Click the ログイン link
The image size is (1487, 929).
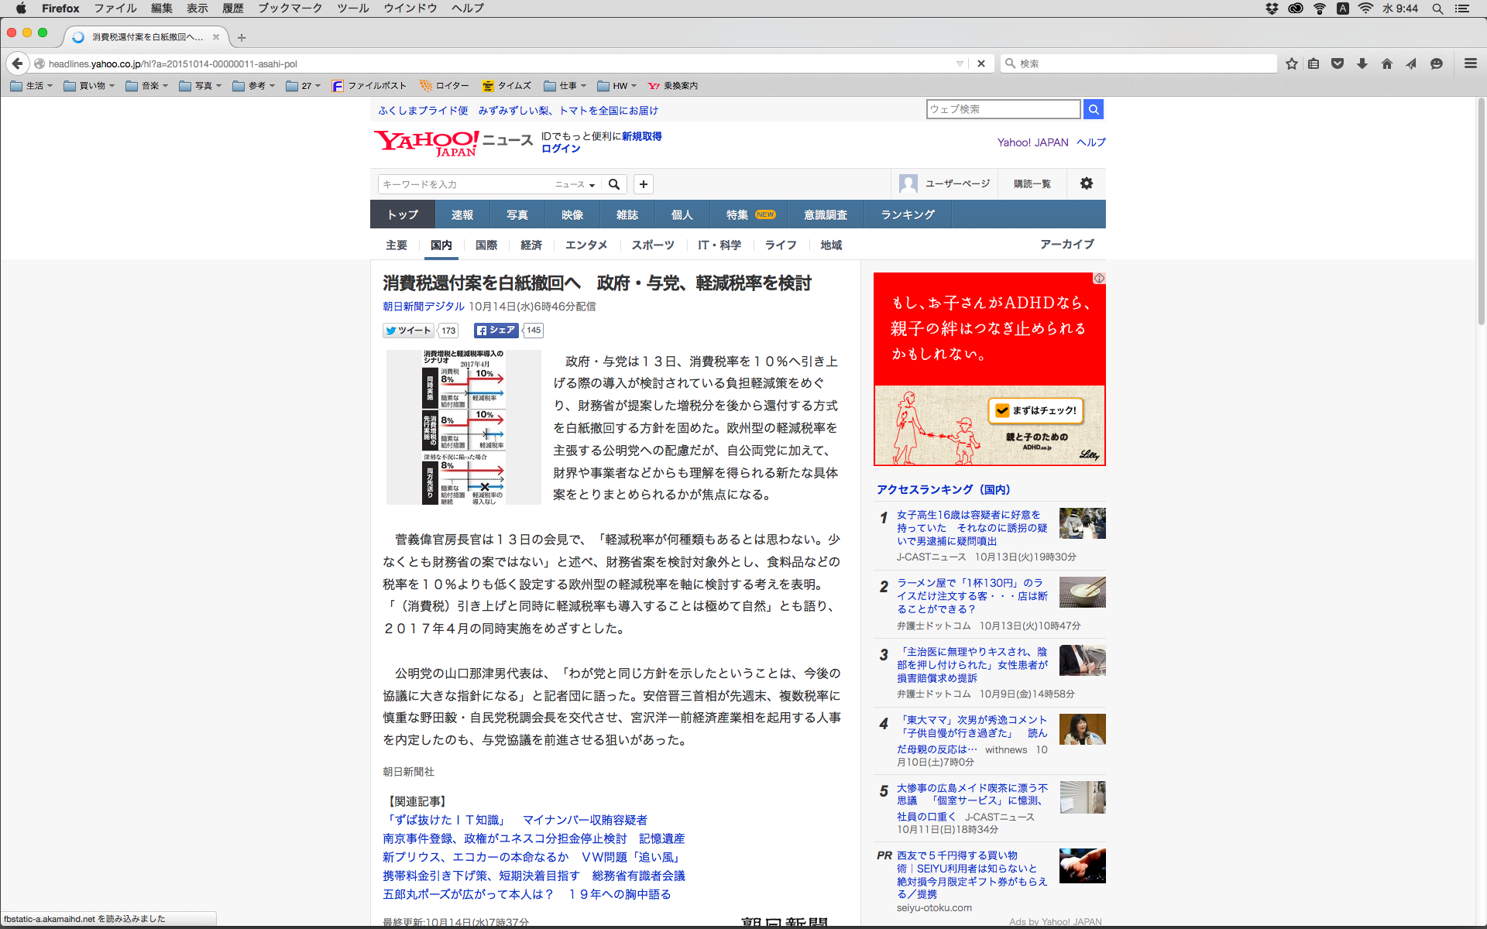(561, 149)
